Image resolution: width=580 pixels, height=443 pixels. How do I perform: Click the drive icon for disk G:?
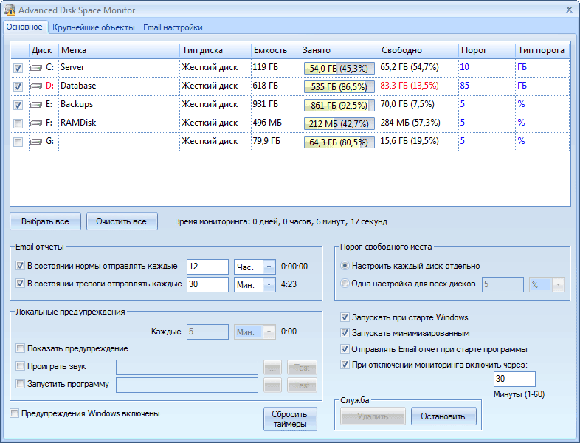coord(37,142)
